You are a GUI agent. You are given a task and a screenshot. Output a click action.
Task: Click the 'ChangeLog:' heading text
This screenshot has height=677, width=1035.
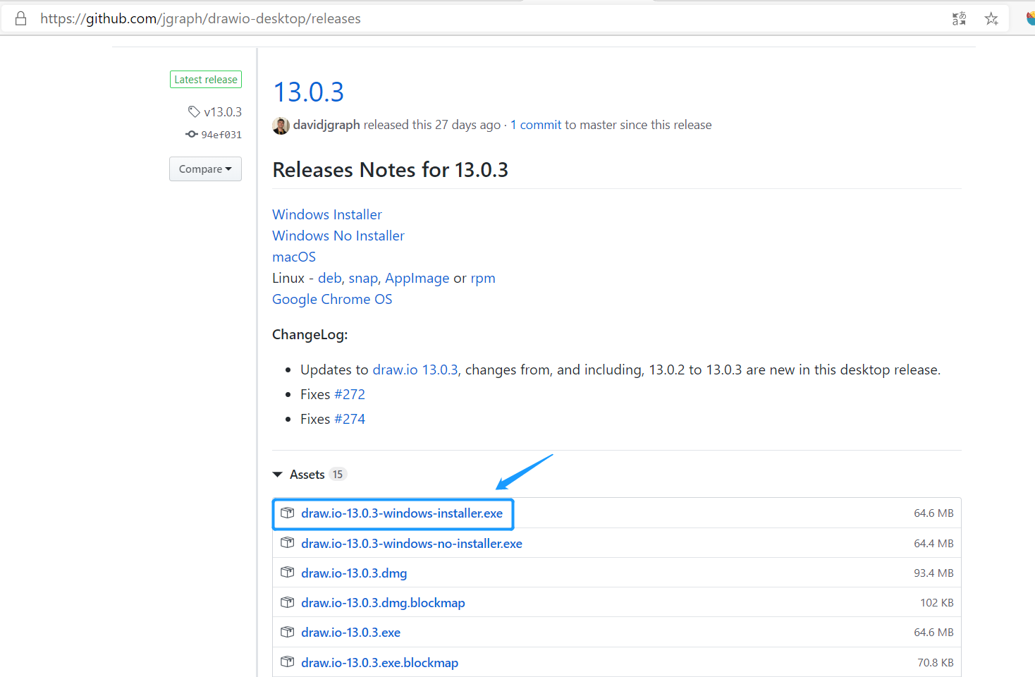(310, 334)
